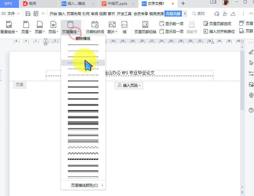Viewport: 254px width, 196px height.
Task: Select the active 页眉页脚 ribbon tab
Action: coord(173,14)
